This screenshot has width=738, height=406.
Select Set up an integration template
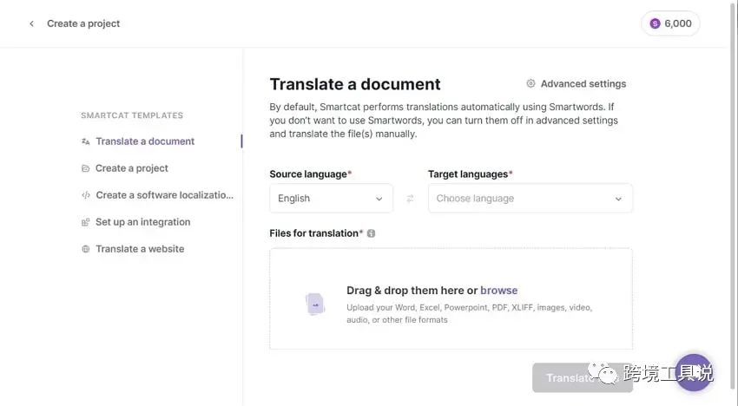(142, 222)
